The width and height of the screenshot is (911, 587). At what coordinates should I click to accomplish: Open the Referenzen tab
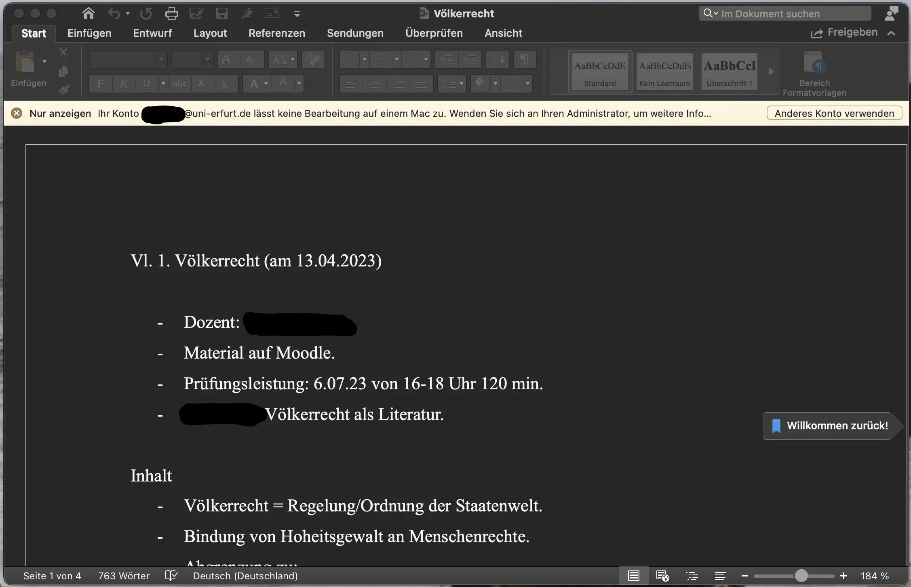pyautogui.click(x=276, y=33)
